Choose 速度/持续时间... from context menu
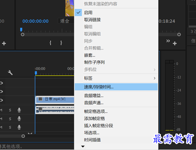This screenshot has width=196, height=150. click(x=116, y=87)
